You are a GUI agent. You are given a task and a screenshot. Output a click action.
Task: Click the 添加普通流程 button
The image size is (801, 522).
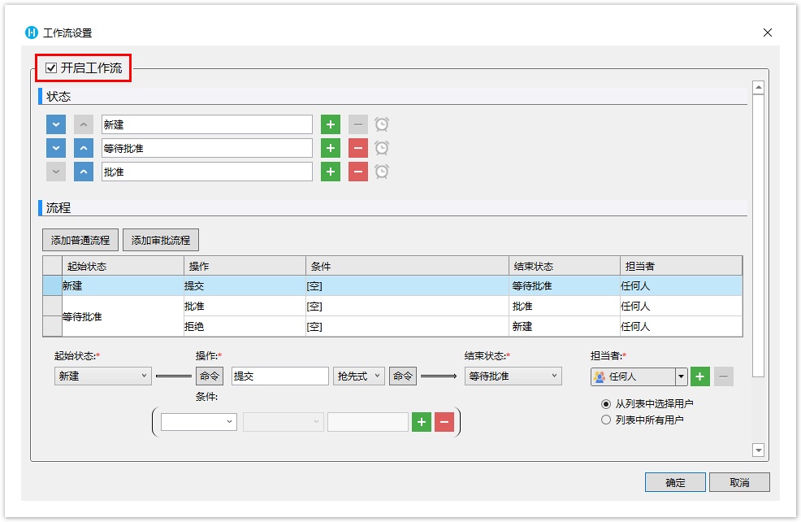[80, 240]
